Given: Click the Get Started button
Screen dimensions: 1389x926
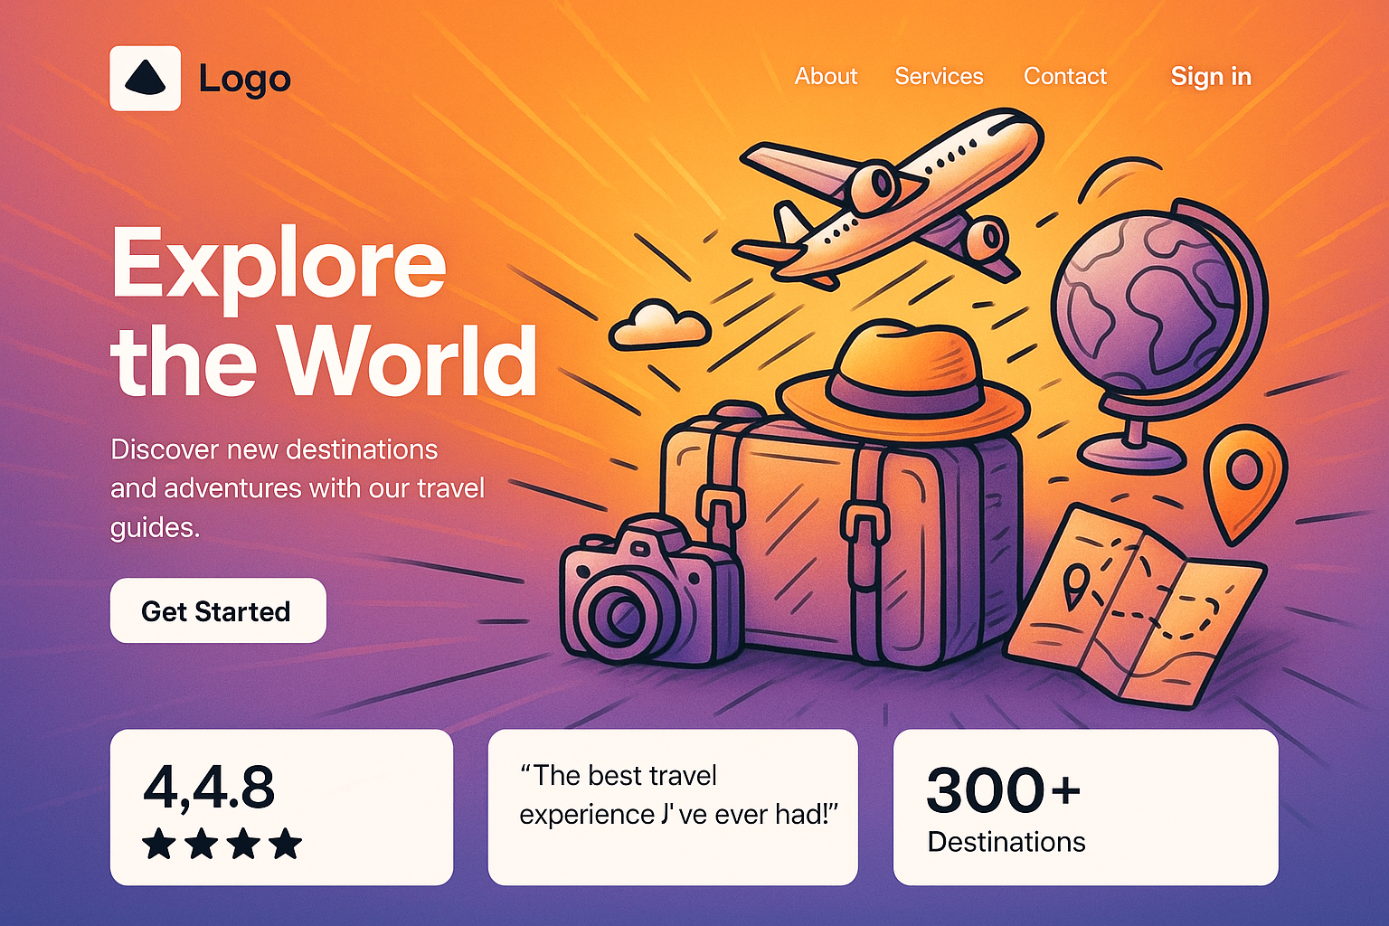Looking at the screenshot, I should coord(218,610).
